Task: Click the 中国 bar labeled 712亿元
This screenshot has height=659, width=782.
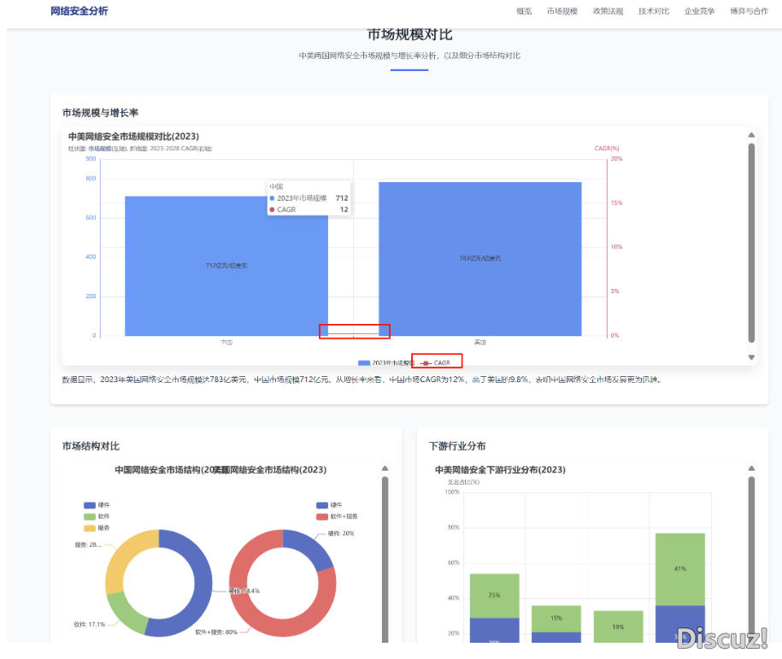Action: click(x=226, y=266)
